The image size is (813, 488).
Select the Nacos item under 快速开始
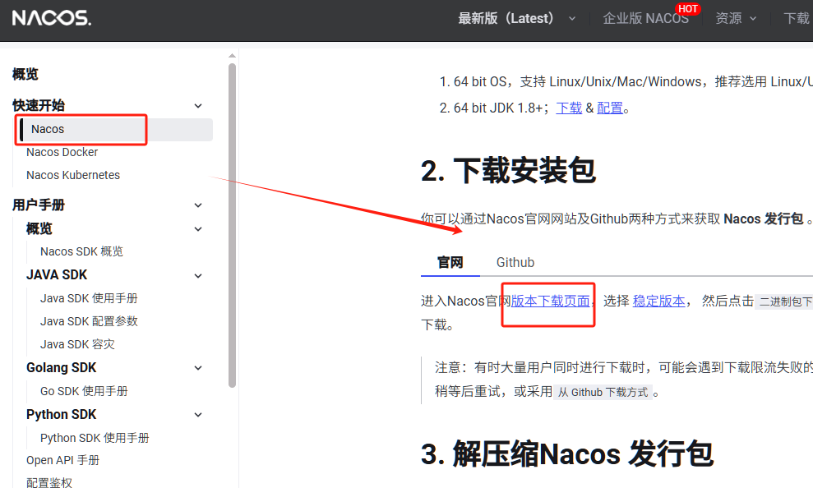(x=116, y=130)
